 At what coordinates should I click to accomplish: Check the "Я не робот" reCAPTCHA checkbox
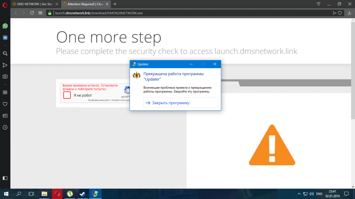click(x=67, y=95)
